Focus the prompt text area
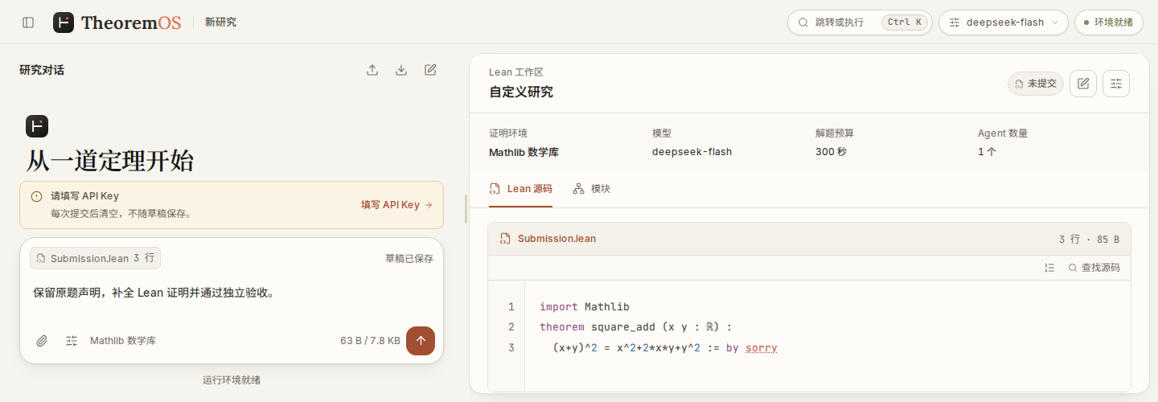 click(232, 293)
